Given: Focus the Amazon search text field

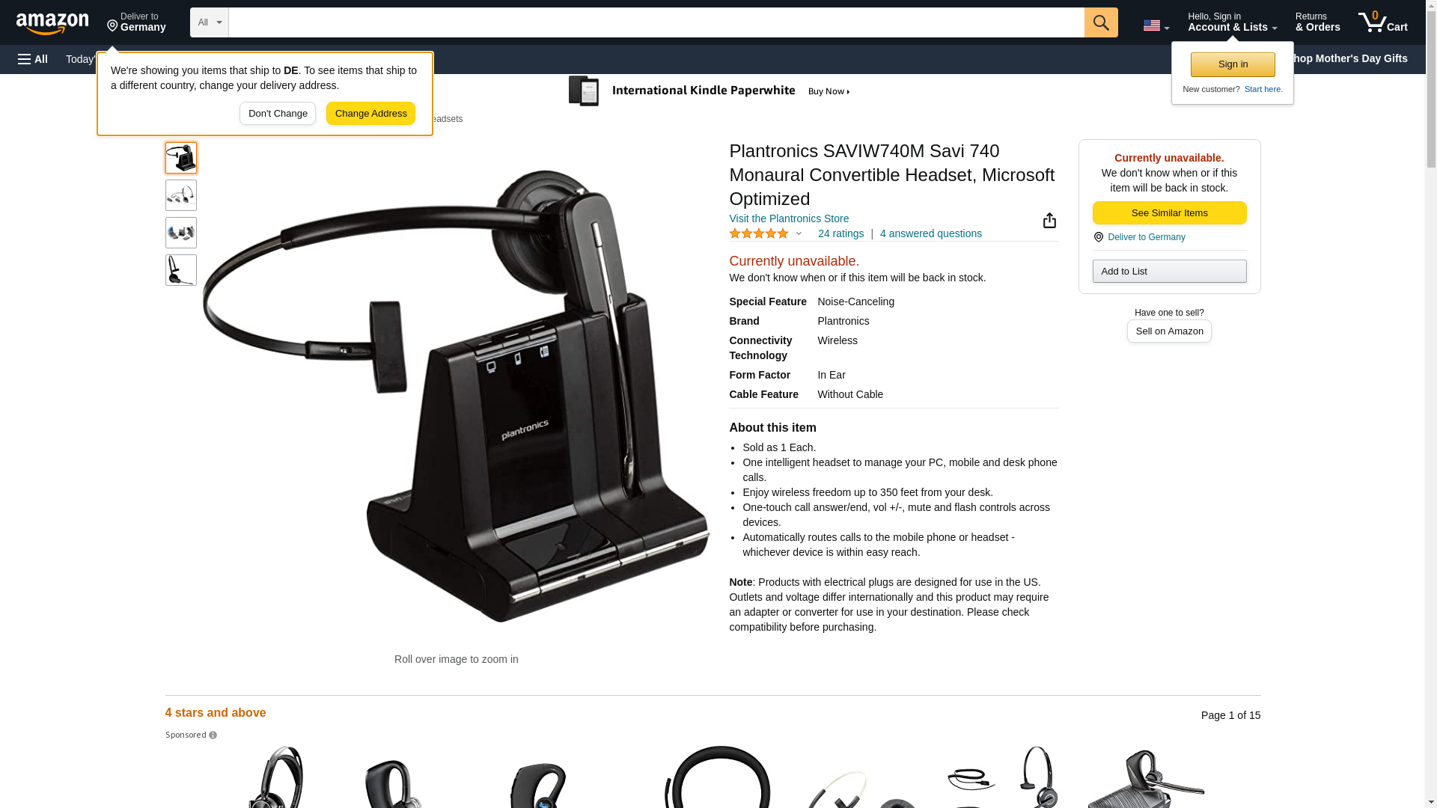Looking at the screenshot, I should point(656,22).
